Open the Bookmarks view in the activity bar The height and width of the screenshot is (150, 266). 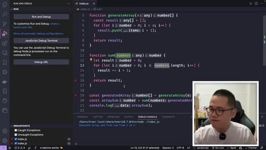coord(5,62)
